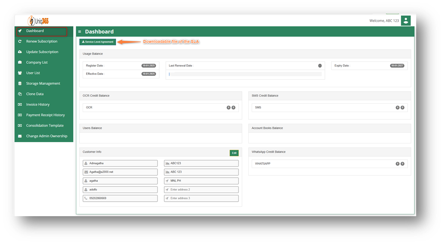Select Consolidation Template in sidebar
The height and width of the screenshot is (244, 444).
tap(44, 125)
